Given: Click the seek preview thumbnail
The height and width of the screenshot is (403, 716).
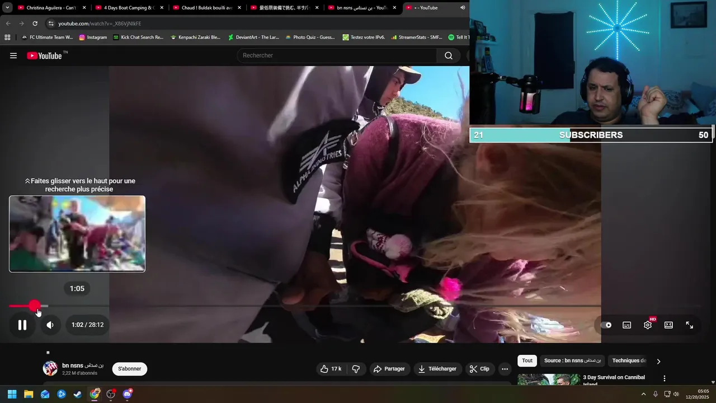Looking at the screenshot, I should tap(77, 234).
